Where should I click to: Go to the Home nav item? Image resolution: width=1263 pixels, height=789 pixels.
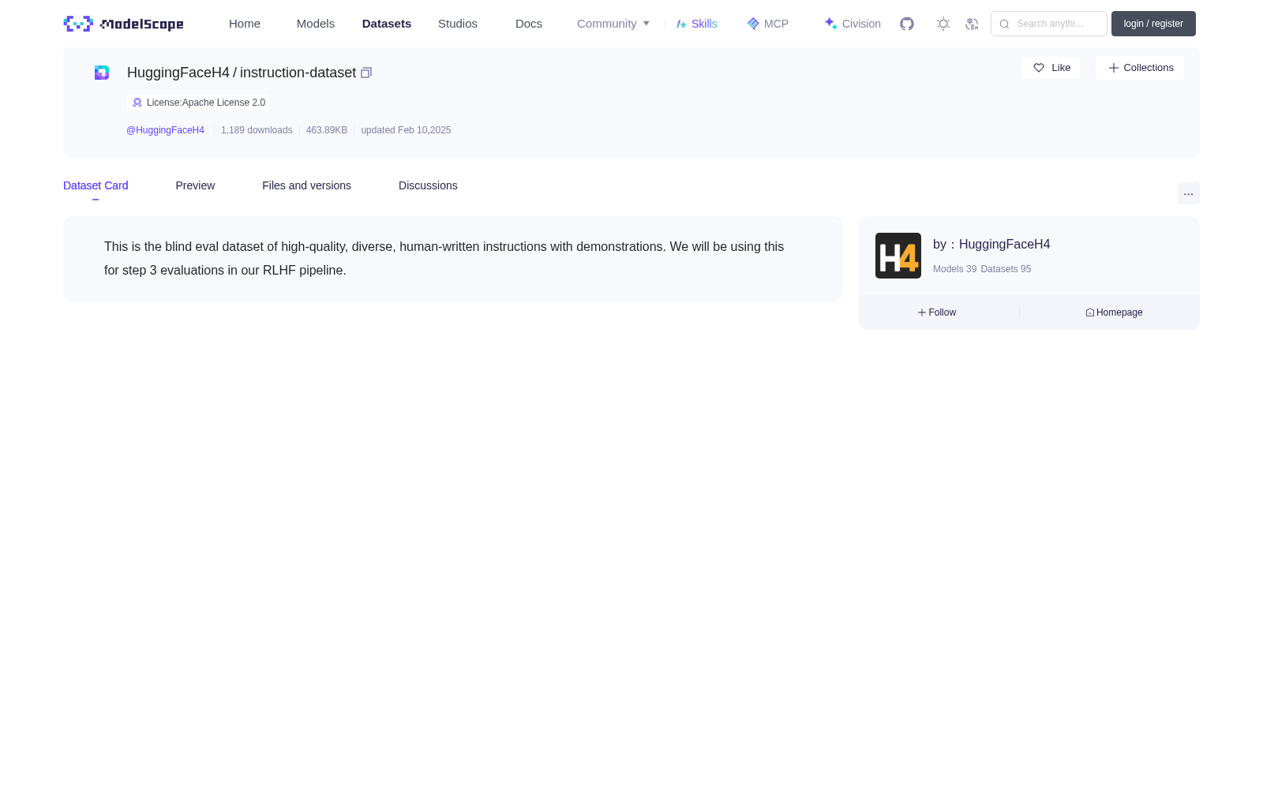pyautogui.click(x=245, y=24)
